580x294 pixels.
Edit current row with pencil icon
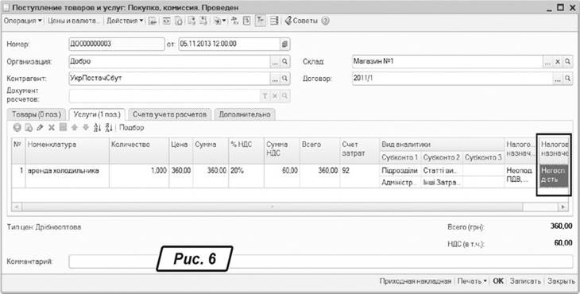pyautogui.click(x=41, y=128)
